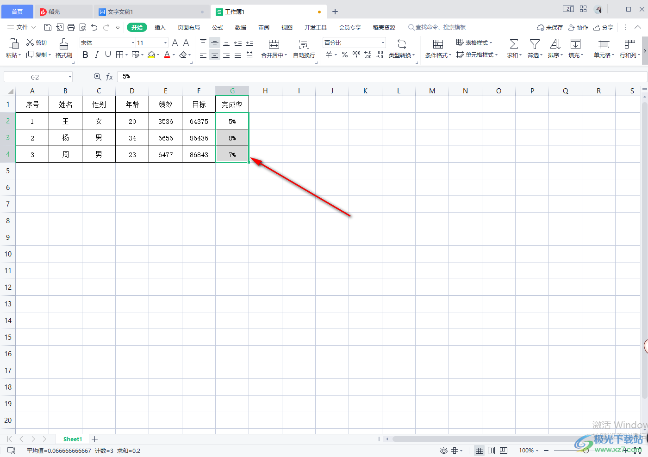Switch to Page Break Preview in status bar

pyautogui.click(x=504, y=451)
